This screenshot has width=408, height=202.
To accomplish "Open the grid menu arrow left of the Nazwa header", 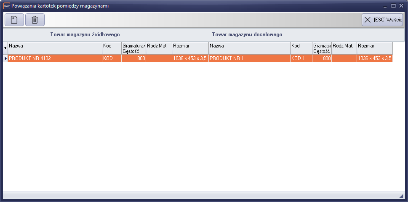I will pos(5,48).
